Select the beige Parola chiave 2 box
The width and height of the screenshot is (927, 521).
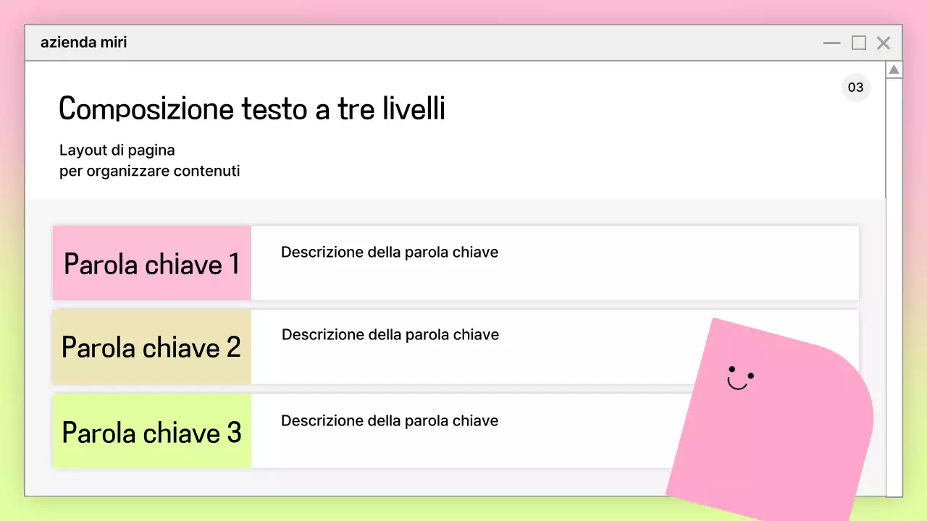(152, 347)
